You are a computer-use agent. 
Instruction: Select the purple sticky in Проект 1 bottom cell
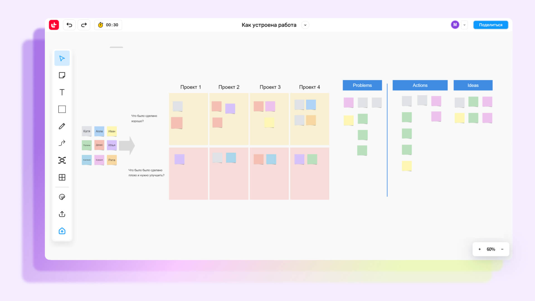(179, 159)
